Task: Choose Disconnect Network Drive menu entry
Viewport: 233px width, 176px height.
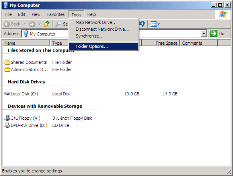Action: click(104, 29)
